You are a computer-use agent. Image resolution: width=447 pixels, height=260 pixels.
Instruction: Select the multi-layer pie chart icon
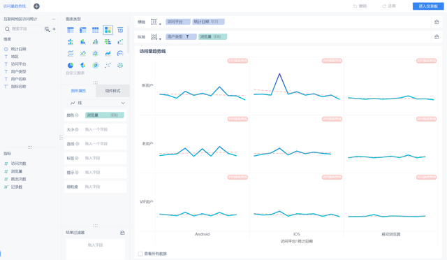click(95, 66)
